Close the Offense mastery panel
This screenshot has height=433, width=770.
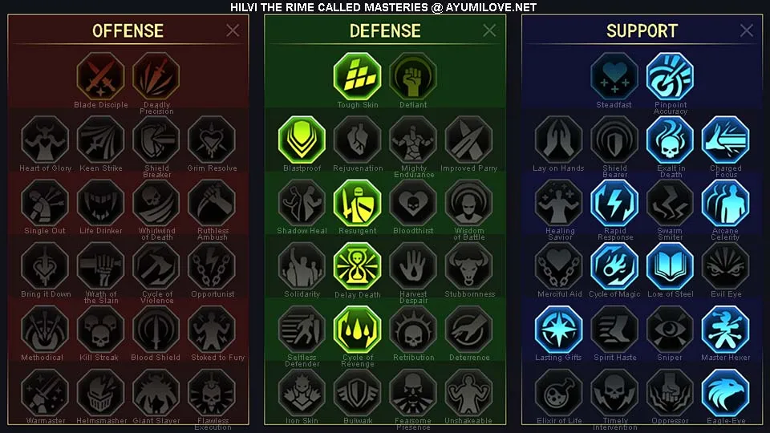click(233, 30)
